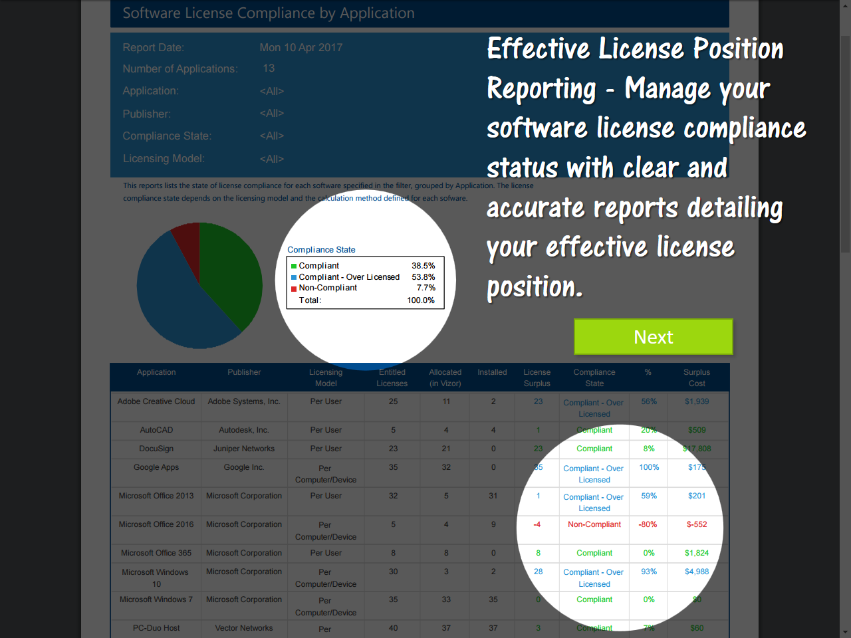Click scrollbar down arrow at bottom right
Screen dimensions: 851x638
point(845,632)
